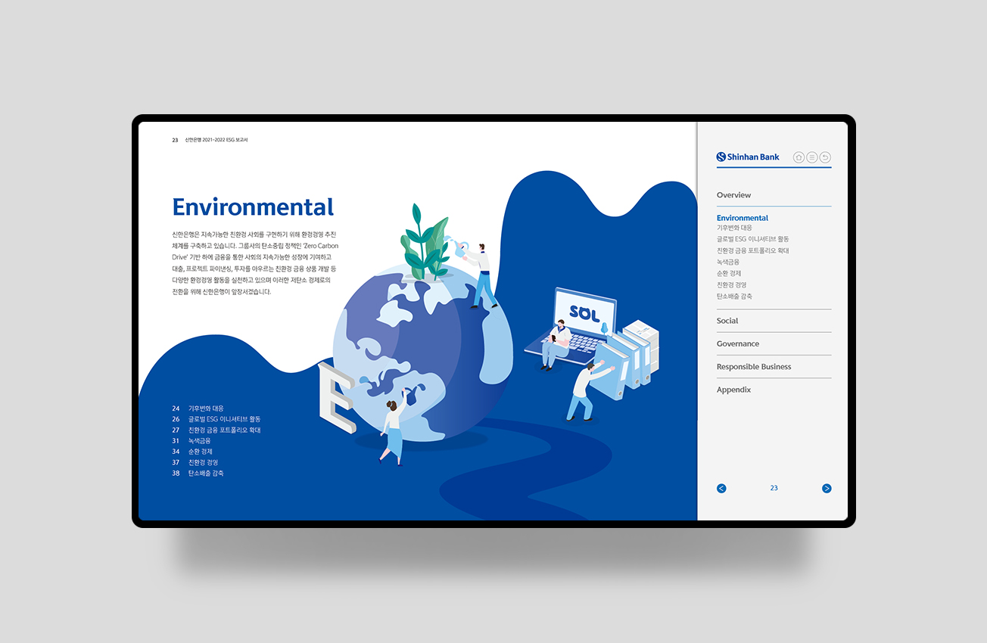Click header text 신한은행 2021-2022 ESG 보고서
This screenshot has width=987, height=643.
coord(216,140)
